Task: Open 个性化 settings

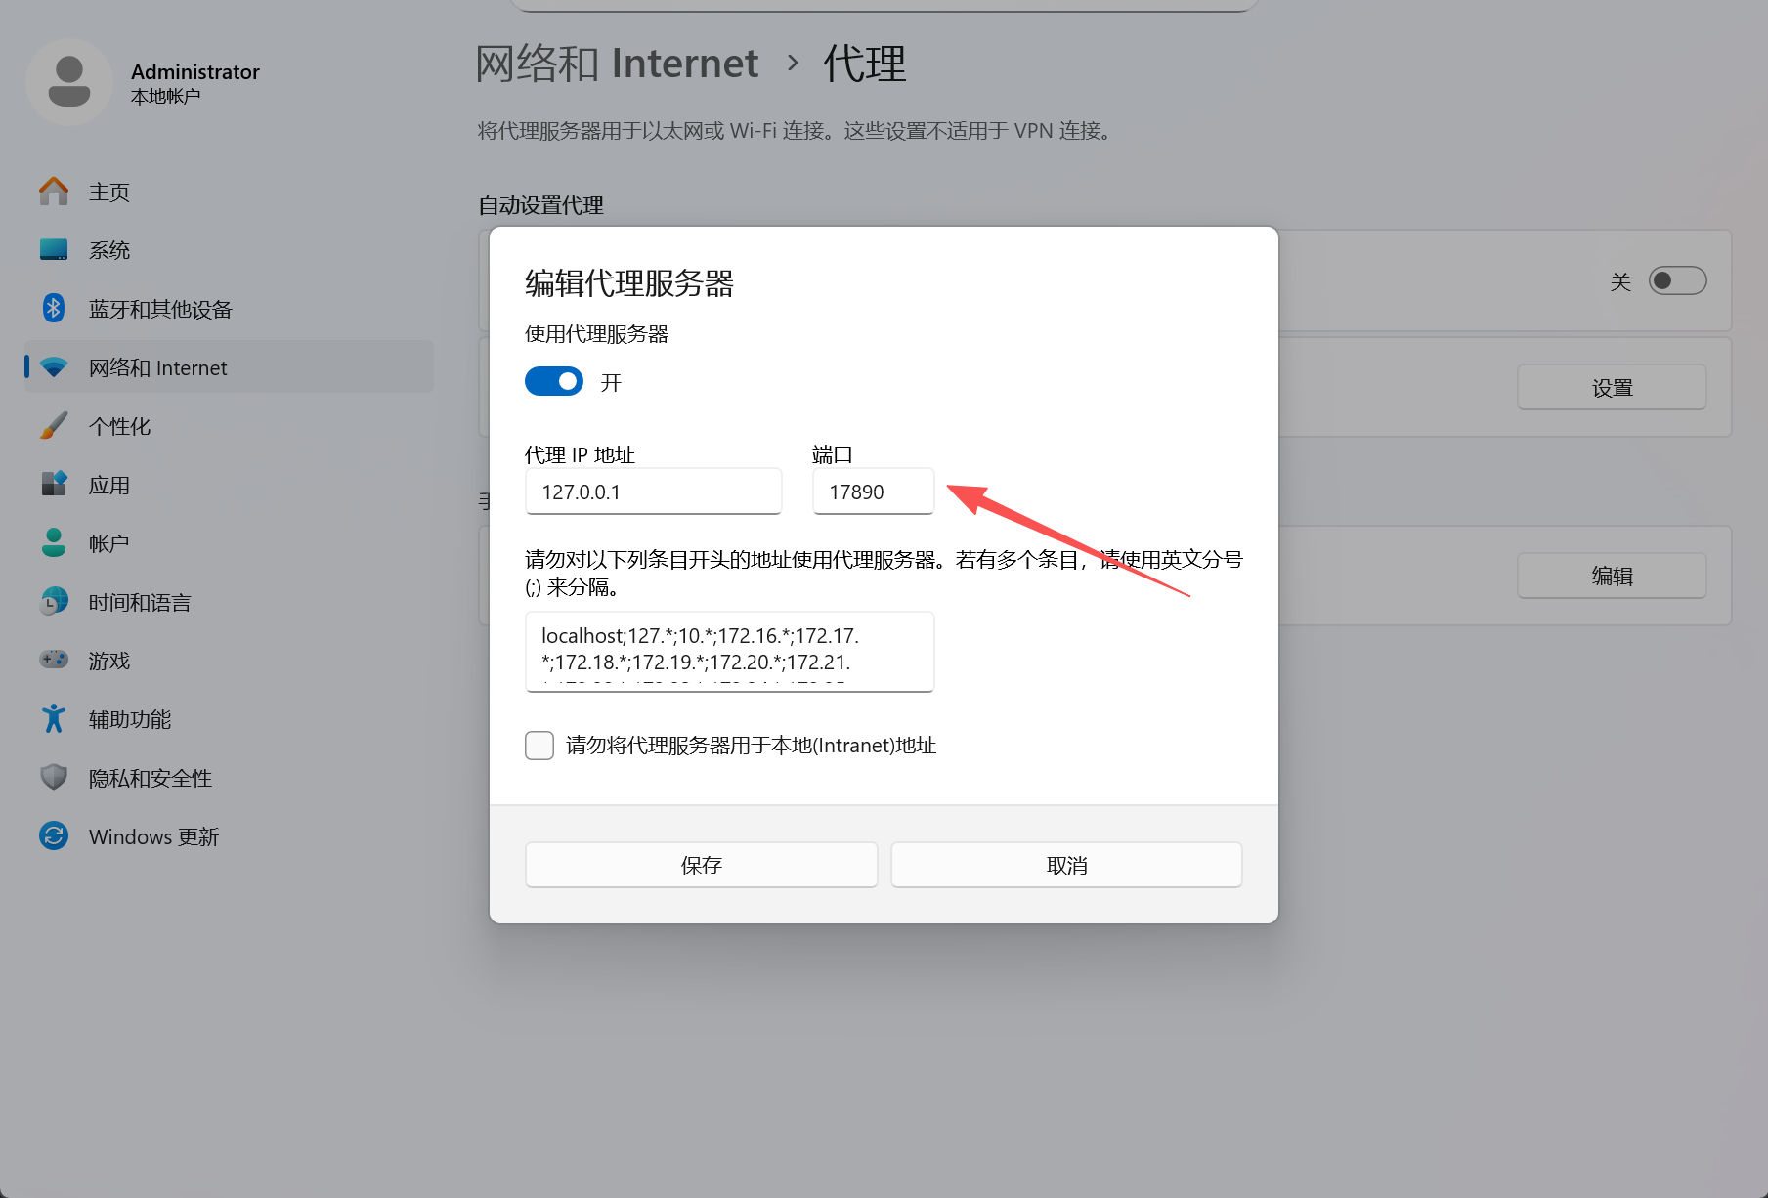Action: pyautogui.click(x=229, y=426)
